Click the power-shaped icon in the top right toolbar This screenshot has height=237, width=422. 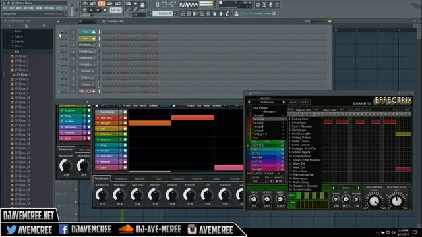(258, 5)
